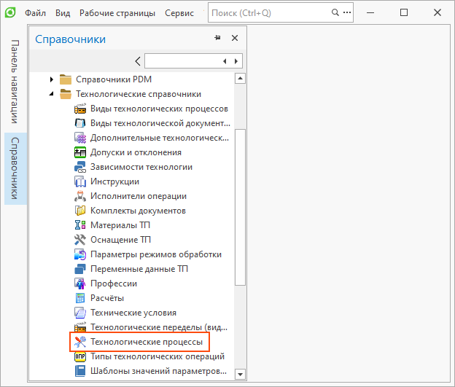Click Зависимости технологии icon

point(80,167)
